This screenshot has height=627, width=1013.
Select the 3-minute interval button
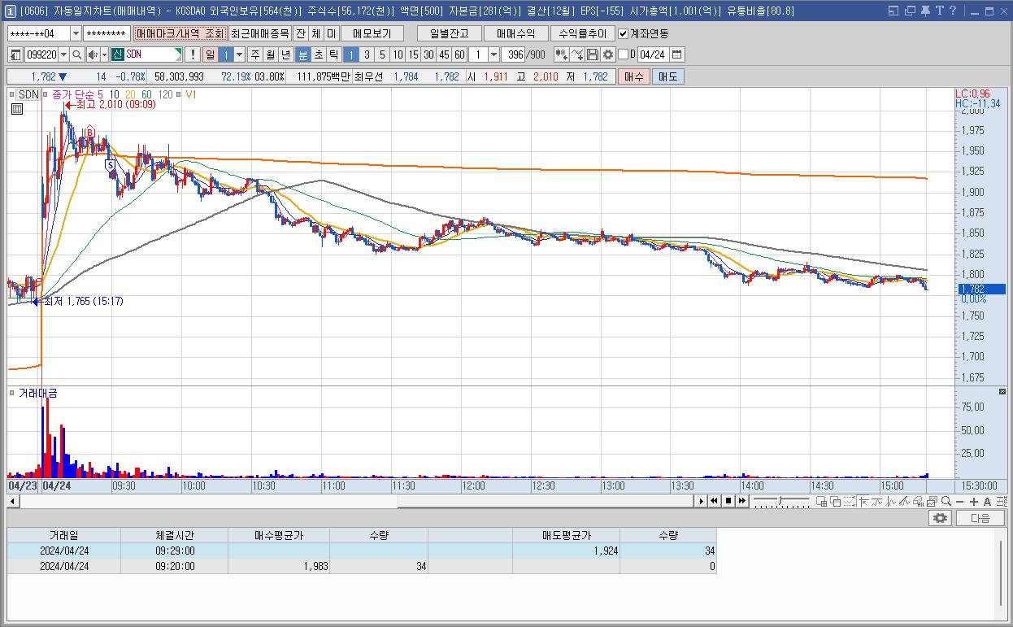tap(367, 54)
